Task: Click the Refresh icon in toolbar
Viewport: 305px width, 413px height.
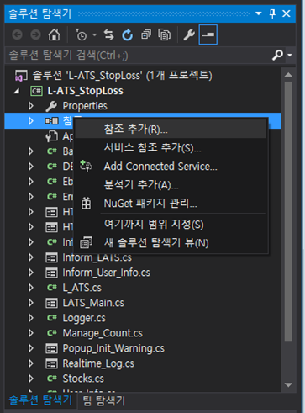Action: (x=127, y=35)
